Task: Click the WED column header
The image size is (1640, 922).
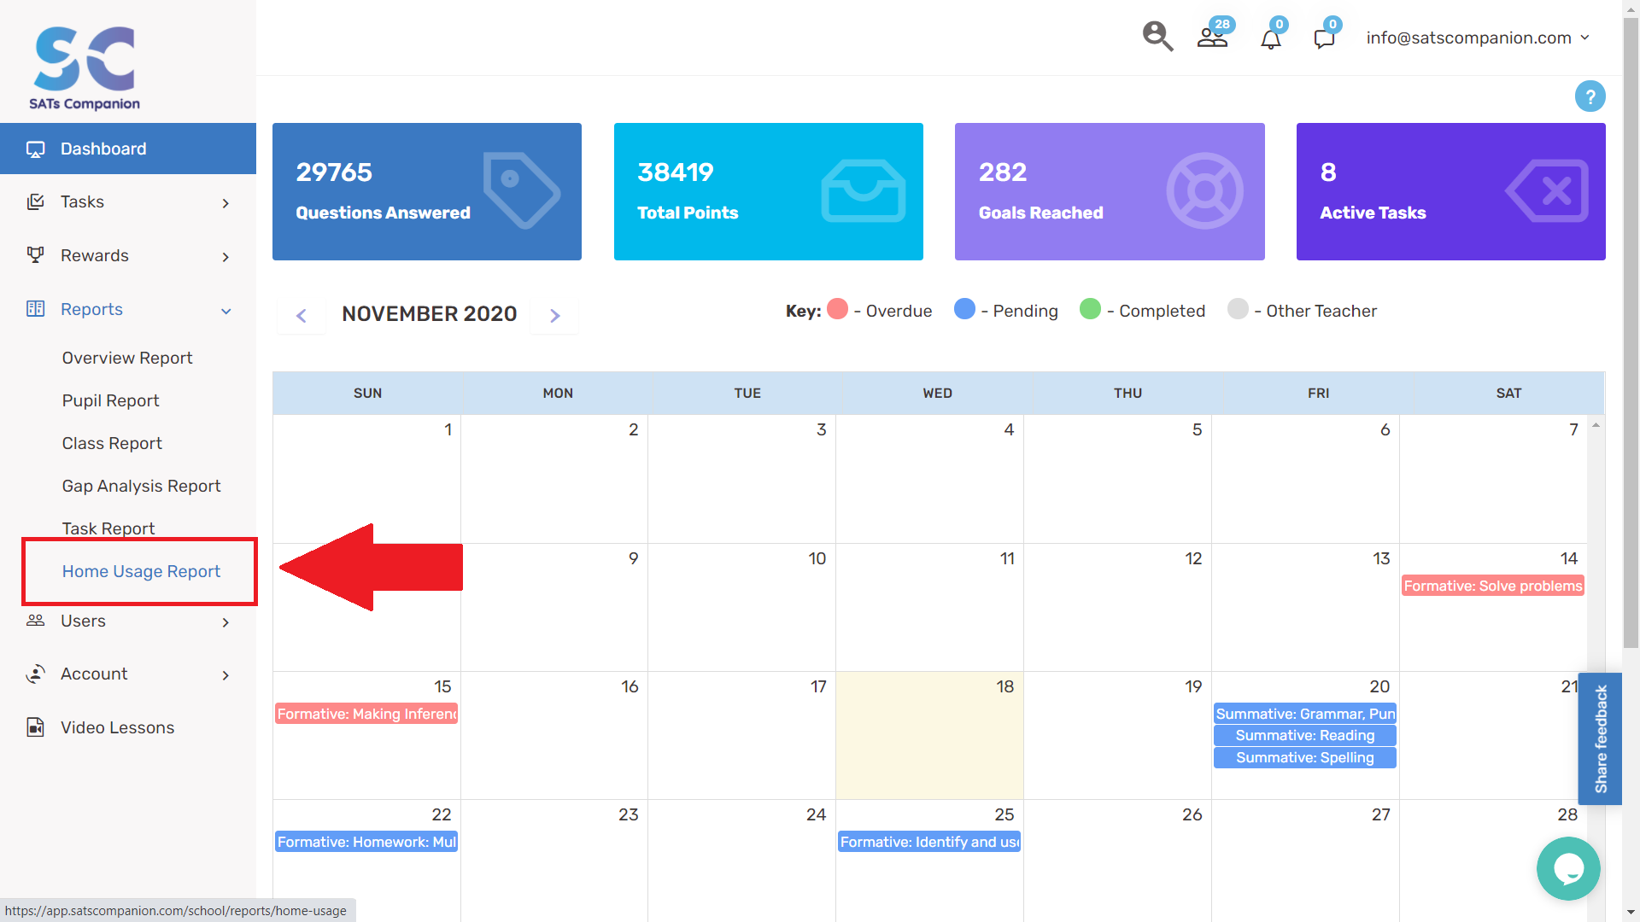Action: [937, 394]
